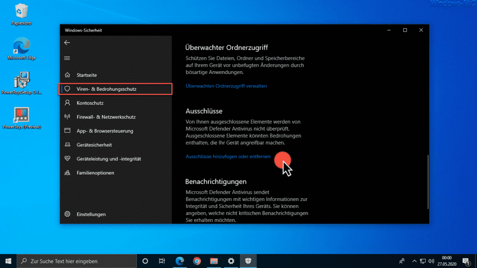Open the People icon in system tray
This screenshot has height=268, width=477.
point(402,261)
